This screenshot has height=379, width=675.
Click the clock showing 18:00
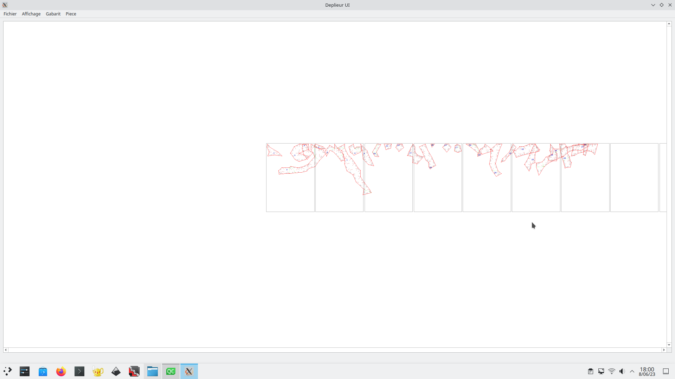(647, 371)
